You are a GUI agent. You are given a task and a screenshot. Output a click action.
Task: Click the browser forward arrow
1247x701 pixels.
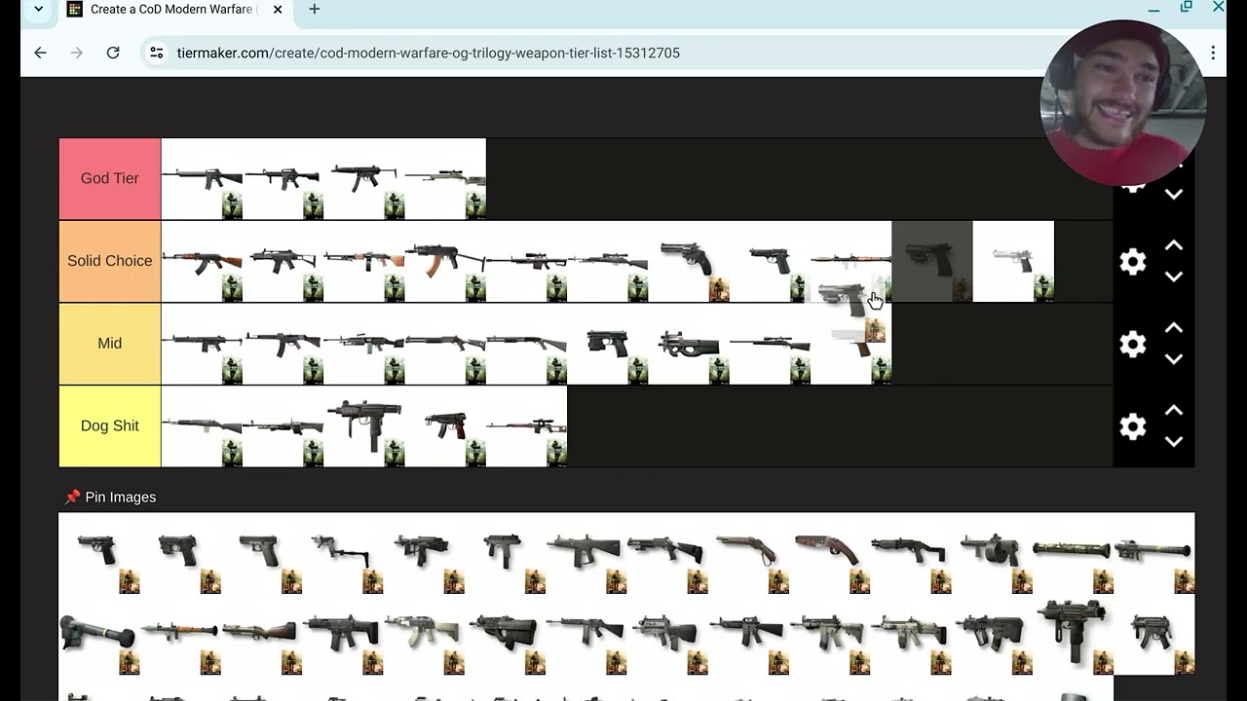click(x=76, y=53)
